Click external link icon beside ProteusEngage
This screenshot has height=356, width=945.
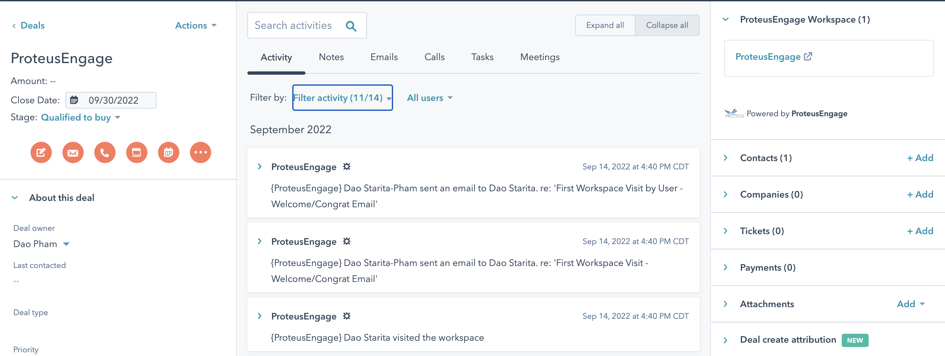coord(808,56)
